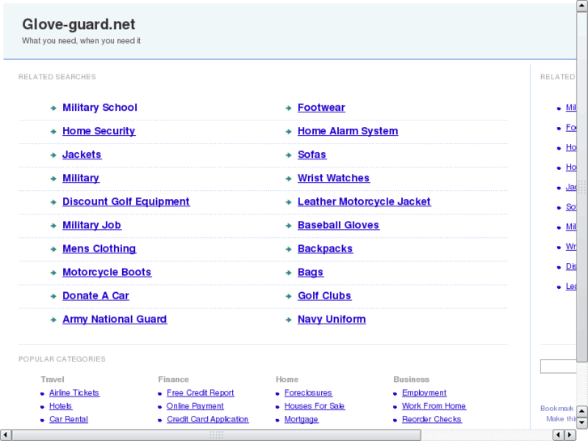Click the arrow icon next to Navy Uniform

coord(289,320)
